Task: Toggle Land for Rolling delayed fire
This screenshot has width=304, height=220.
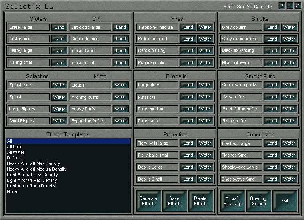Action: click(x=188, y=39)
